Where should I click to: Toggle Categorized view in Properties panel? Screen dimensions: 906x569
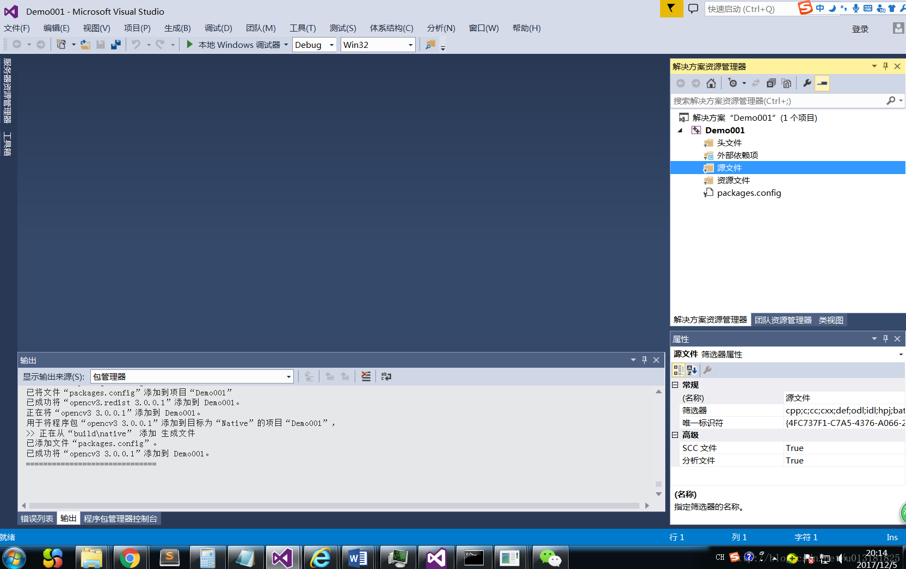679,370
